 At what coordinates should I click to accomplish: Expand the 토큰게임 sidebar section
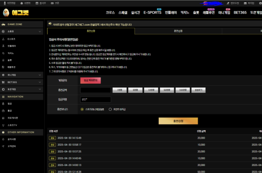pyautogui.click(x=40, y=89)
